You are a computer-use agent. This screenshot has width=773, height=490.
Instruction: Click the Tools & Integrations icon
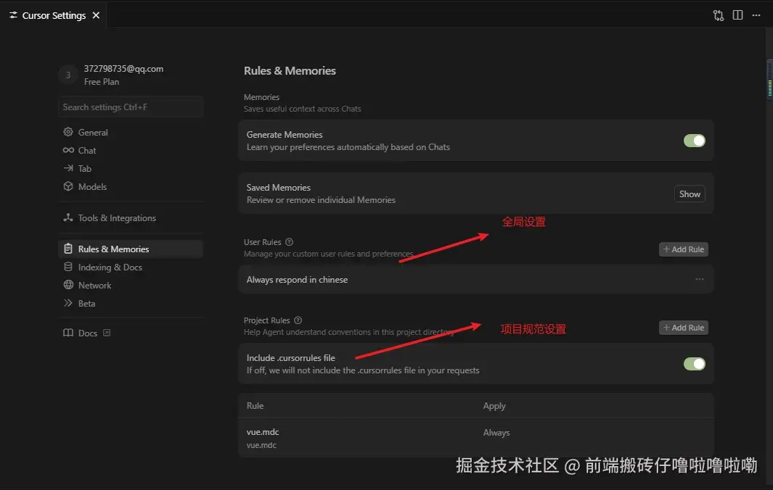(68, 217)
